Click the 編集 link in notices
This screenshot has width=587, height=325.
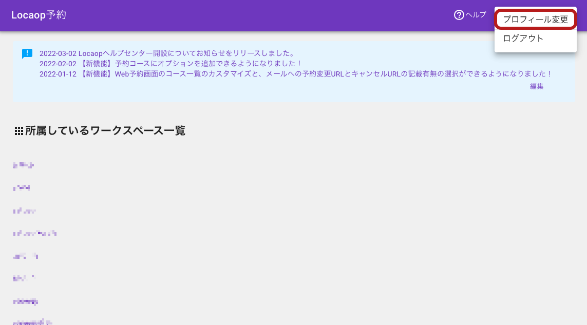(x=537, y=86)
